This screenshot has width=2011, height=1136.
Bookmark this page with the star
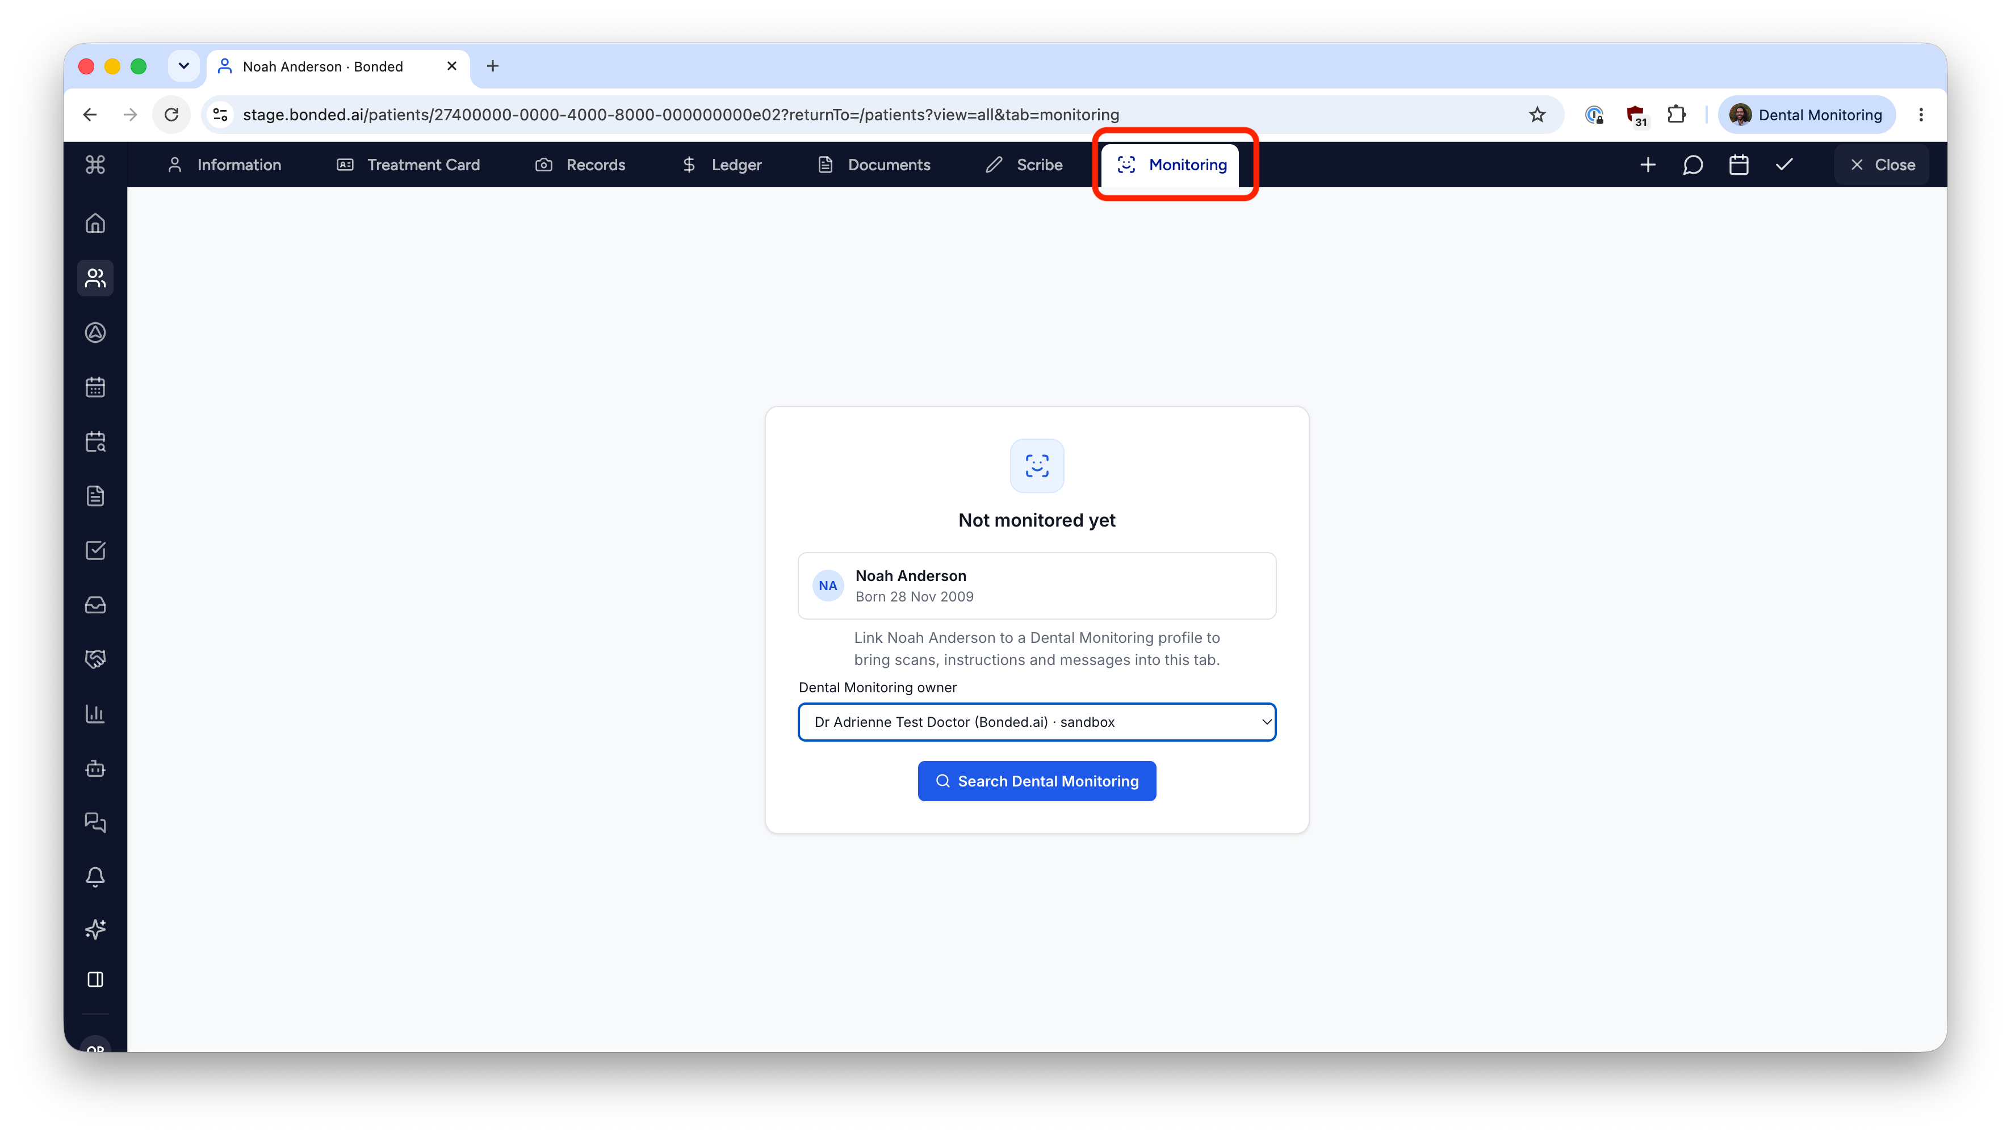point(1537,115)
